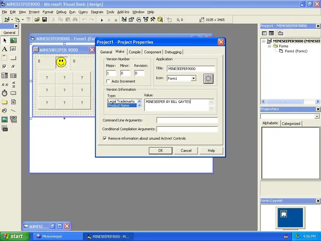Select the FileListBox tool in toolbox
The image size is (321, 241).
click(13, 102)
